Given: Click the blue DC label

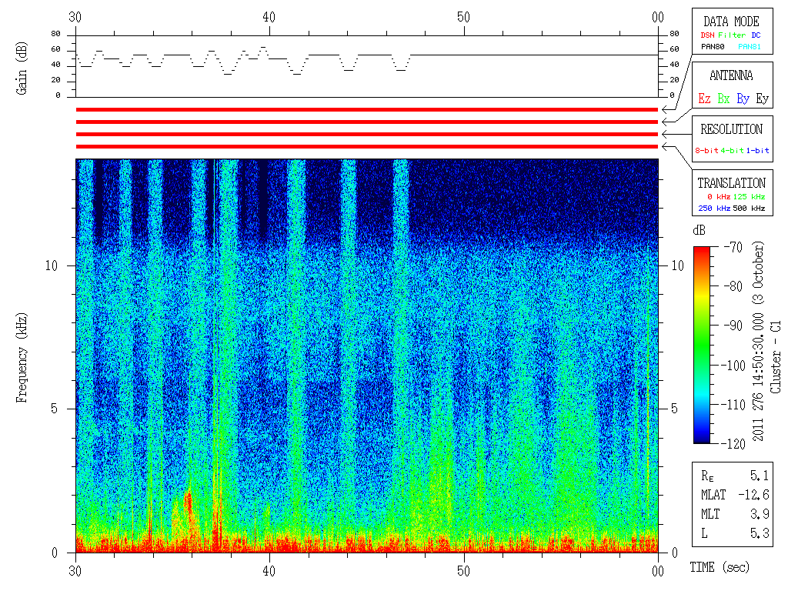Looking at the screenshot, I should point(756,35).
